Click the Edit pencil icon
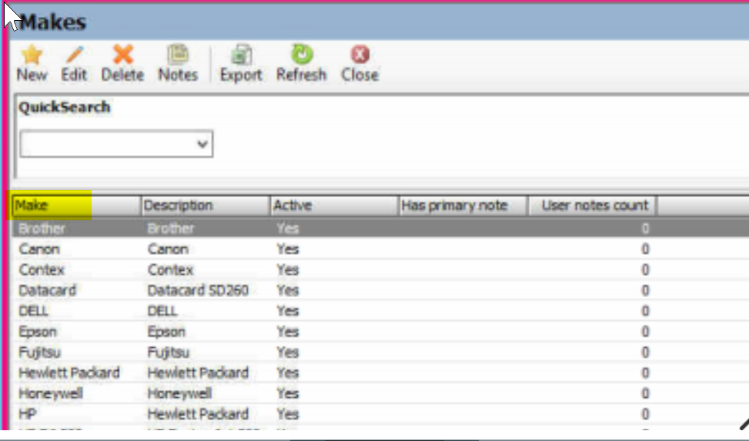The width and height of the screenshot is (749, 441). (x=75, y=55)
